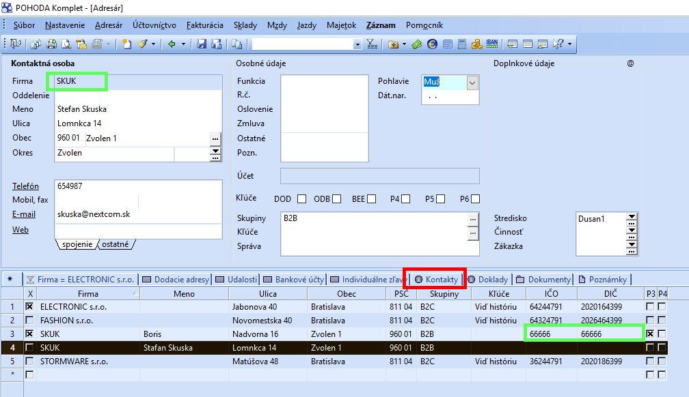Tick the P6 key checkbox

coord(476,199)
